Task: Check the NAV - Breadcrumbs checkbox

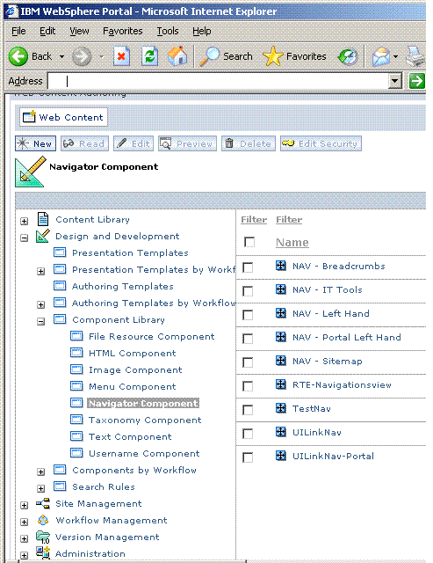Action: pos(248,267)
